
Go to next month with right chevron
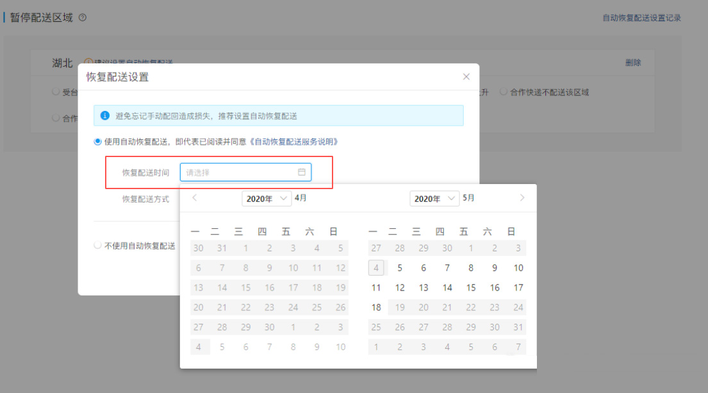click(x=523, y=198)
